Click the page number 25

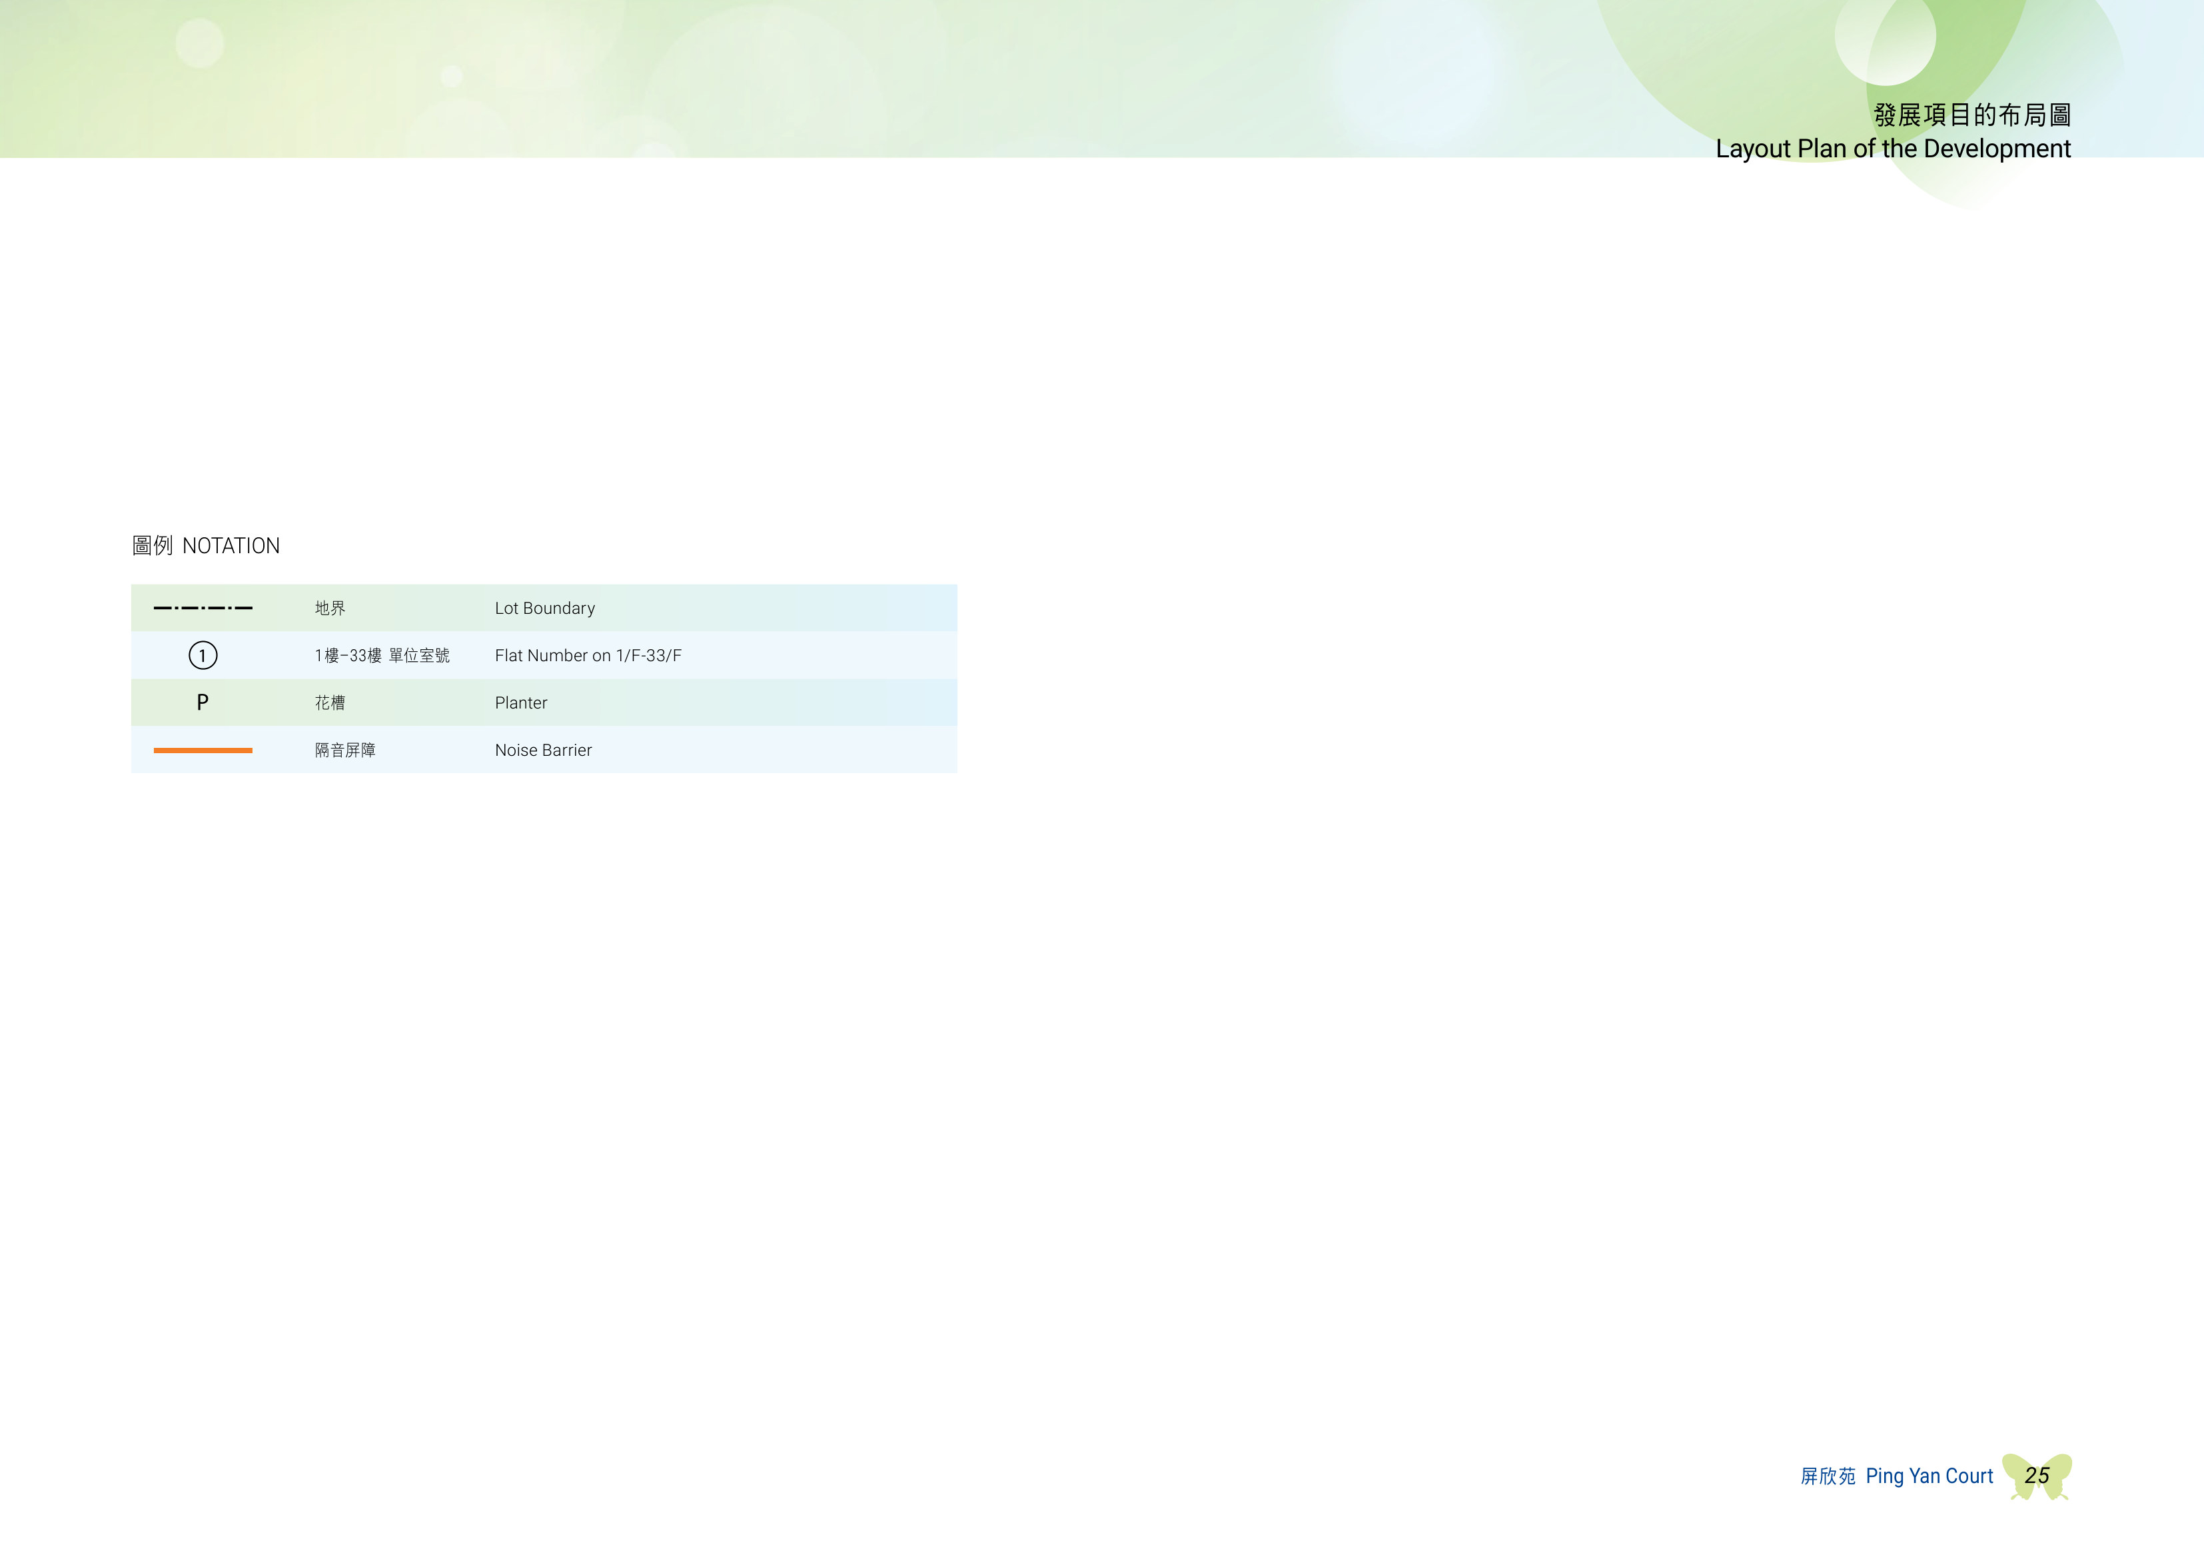pos(2037,1476)
